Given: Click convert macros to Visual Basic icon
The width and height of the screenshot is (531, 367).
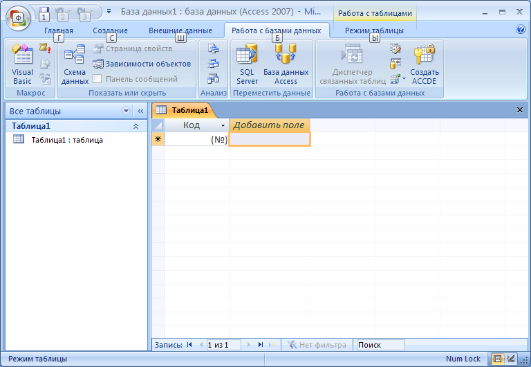Looking at the screenshot, I should tap(45, 79).
